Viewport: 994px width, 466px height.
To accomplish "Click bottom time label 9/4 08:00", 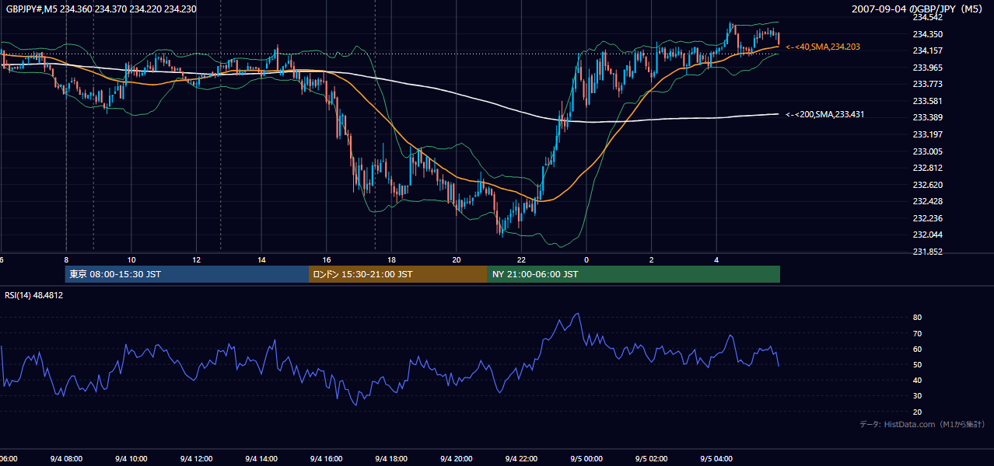I will [65, 459].
